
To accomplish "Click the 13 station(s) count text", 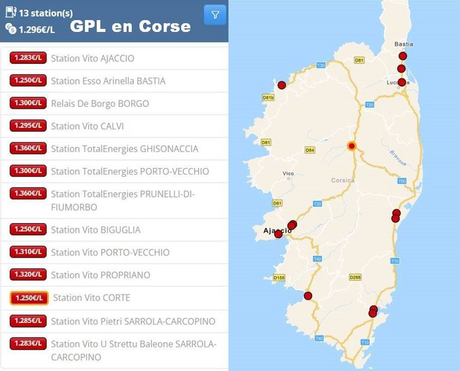I will (46, 13).
